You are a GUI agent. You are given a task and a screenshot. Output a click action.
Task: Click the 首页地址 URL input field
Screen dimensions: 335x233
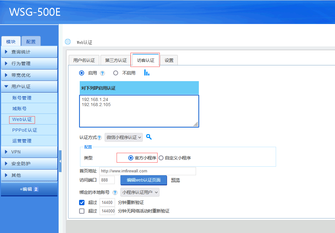(x=147, y=171)
